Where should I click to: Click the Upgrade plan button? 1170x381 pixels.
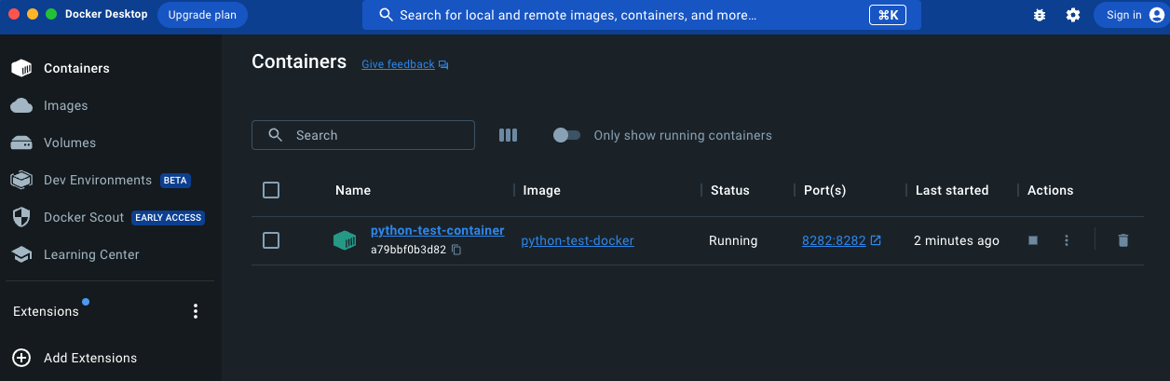click(x=202, y=15)
